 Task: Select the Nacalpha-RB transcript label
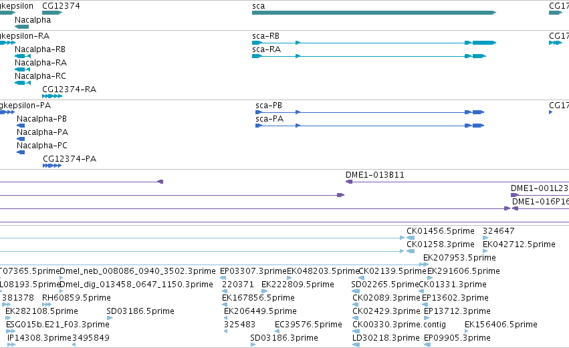click(x=40, y=49)
